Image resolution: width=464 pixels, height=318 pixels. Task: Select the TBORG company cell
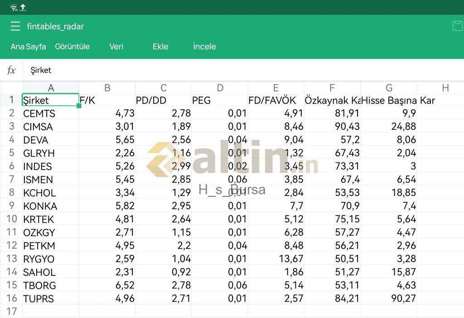(x=51, y=285)
